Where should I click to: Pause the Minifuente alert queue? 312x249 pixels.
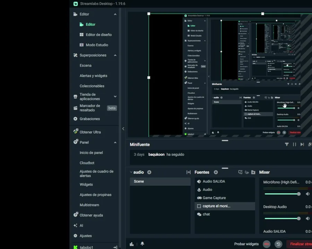tap(294, 144)
